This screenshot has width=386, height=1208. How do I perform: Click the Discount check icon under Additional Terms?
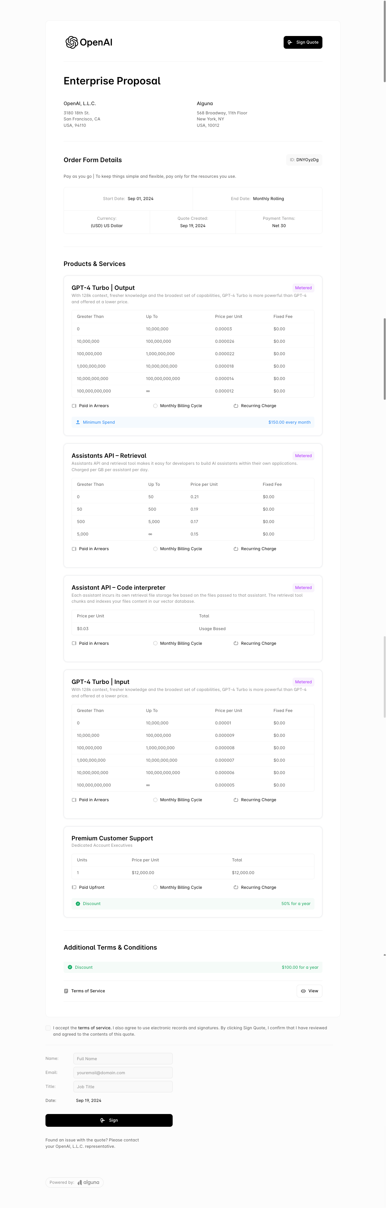click(70, 967)
